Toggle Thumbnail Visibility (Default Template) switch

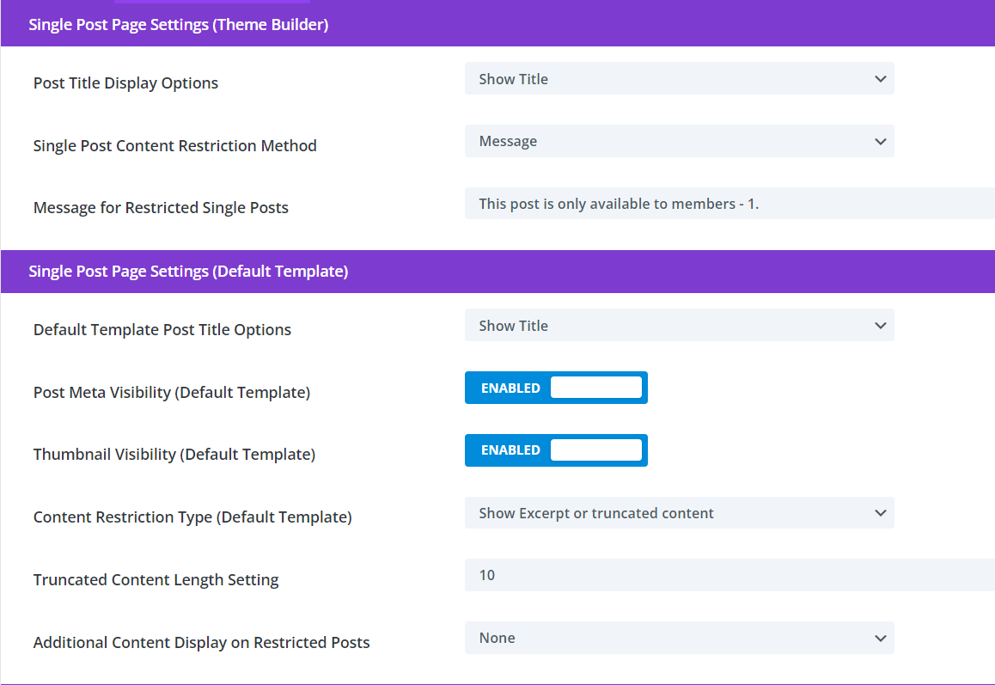556,450
